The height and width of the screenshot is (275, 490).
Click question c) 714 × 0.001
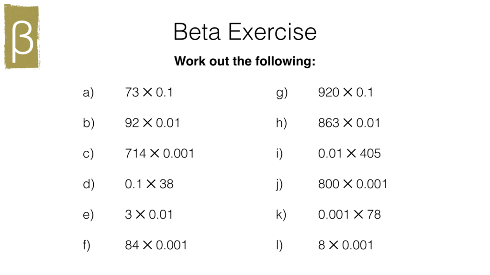click(159, 154)
